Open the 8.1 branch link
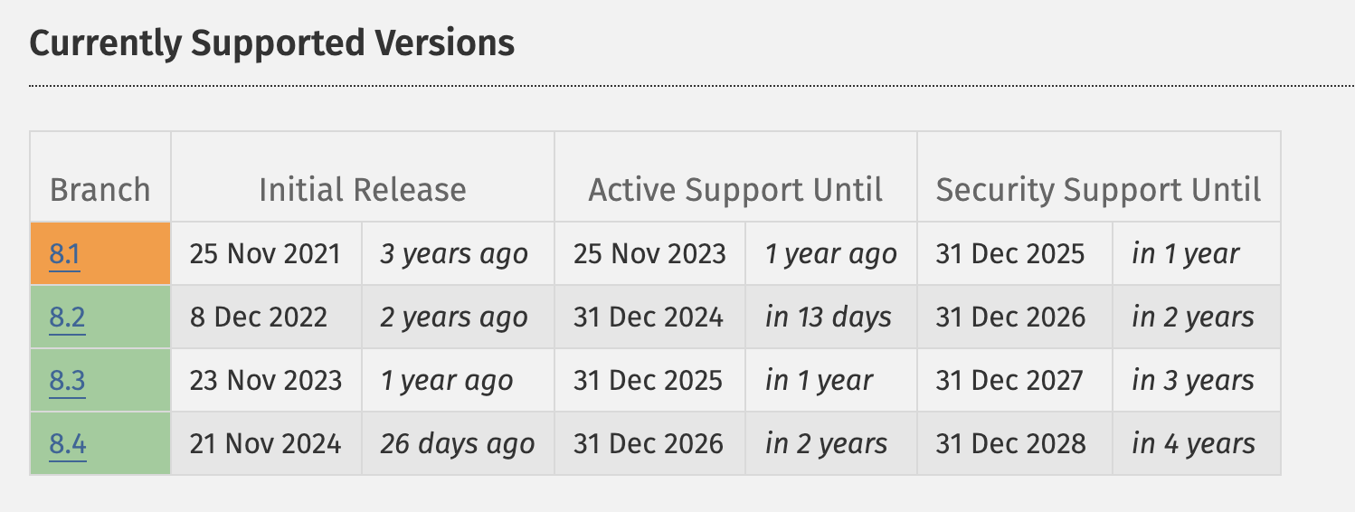Image resolution: width=1355 pixels, height=512 pixels. pyautogui.click(x=65, y=254)
